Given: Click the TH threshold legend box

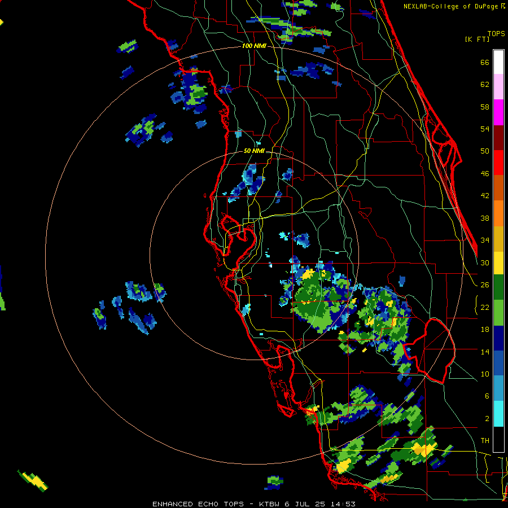Looking at the screenshot, I should coord(498,439).
